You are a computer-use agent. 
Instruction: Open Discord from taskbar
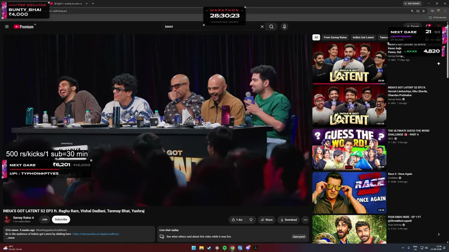point(248,248)
